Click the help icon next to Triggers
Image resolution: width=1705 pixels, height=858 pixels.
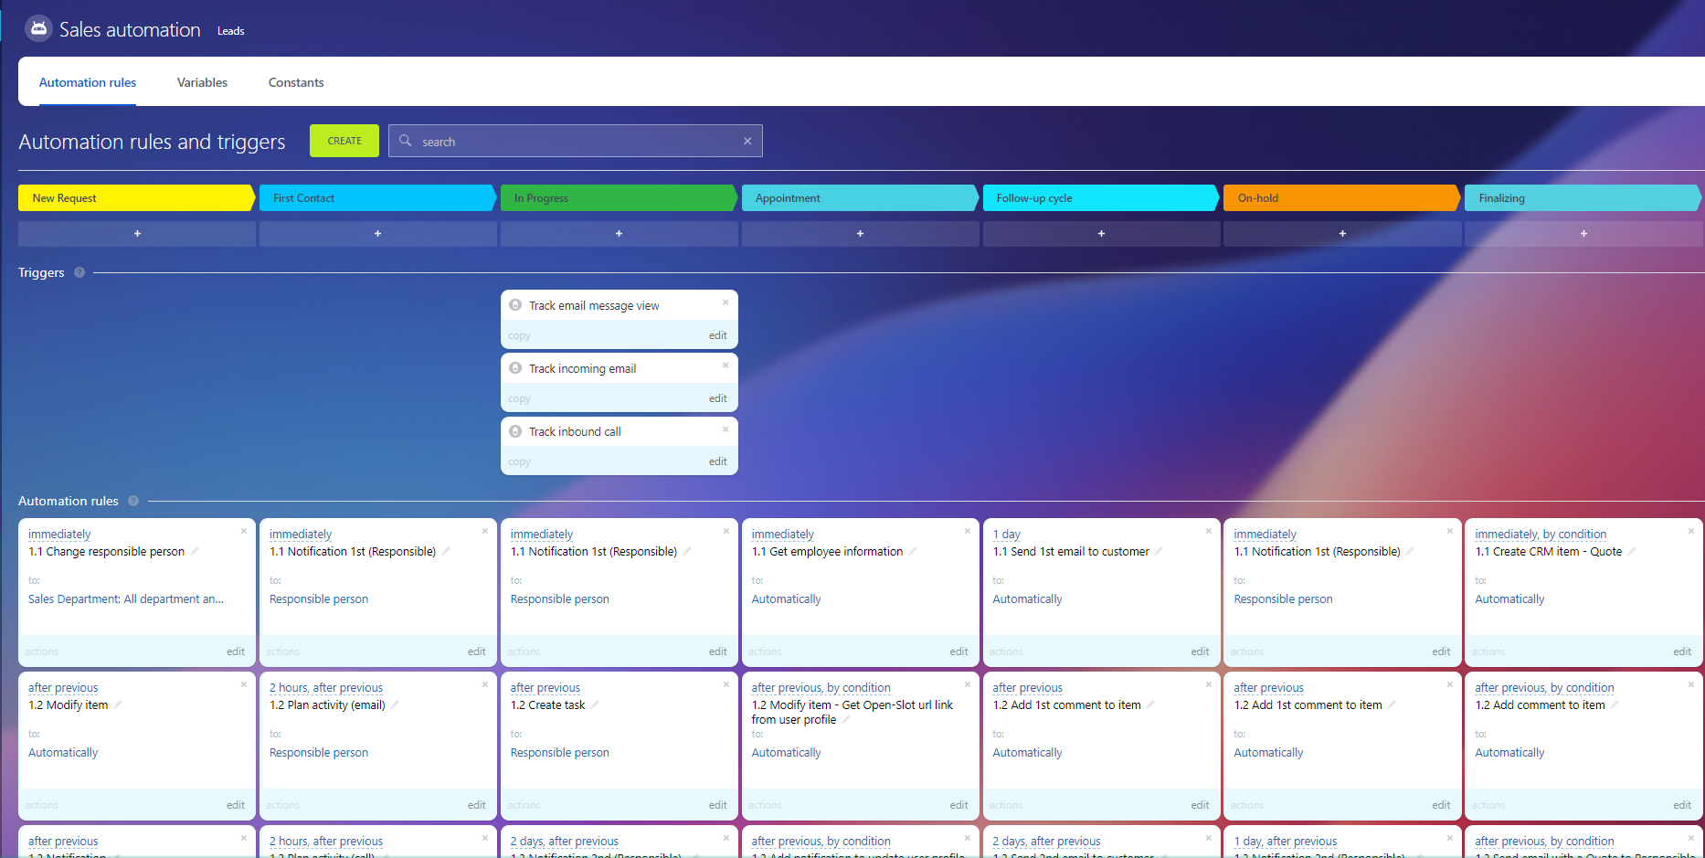click(79, 272)
